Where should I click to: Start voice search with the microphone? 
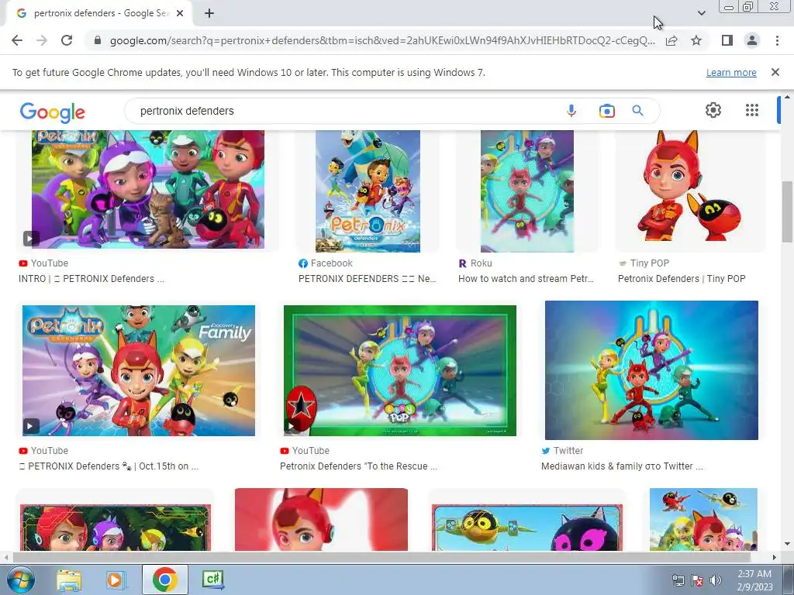[571, 111]
